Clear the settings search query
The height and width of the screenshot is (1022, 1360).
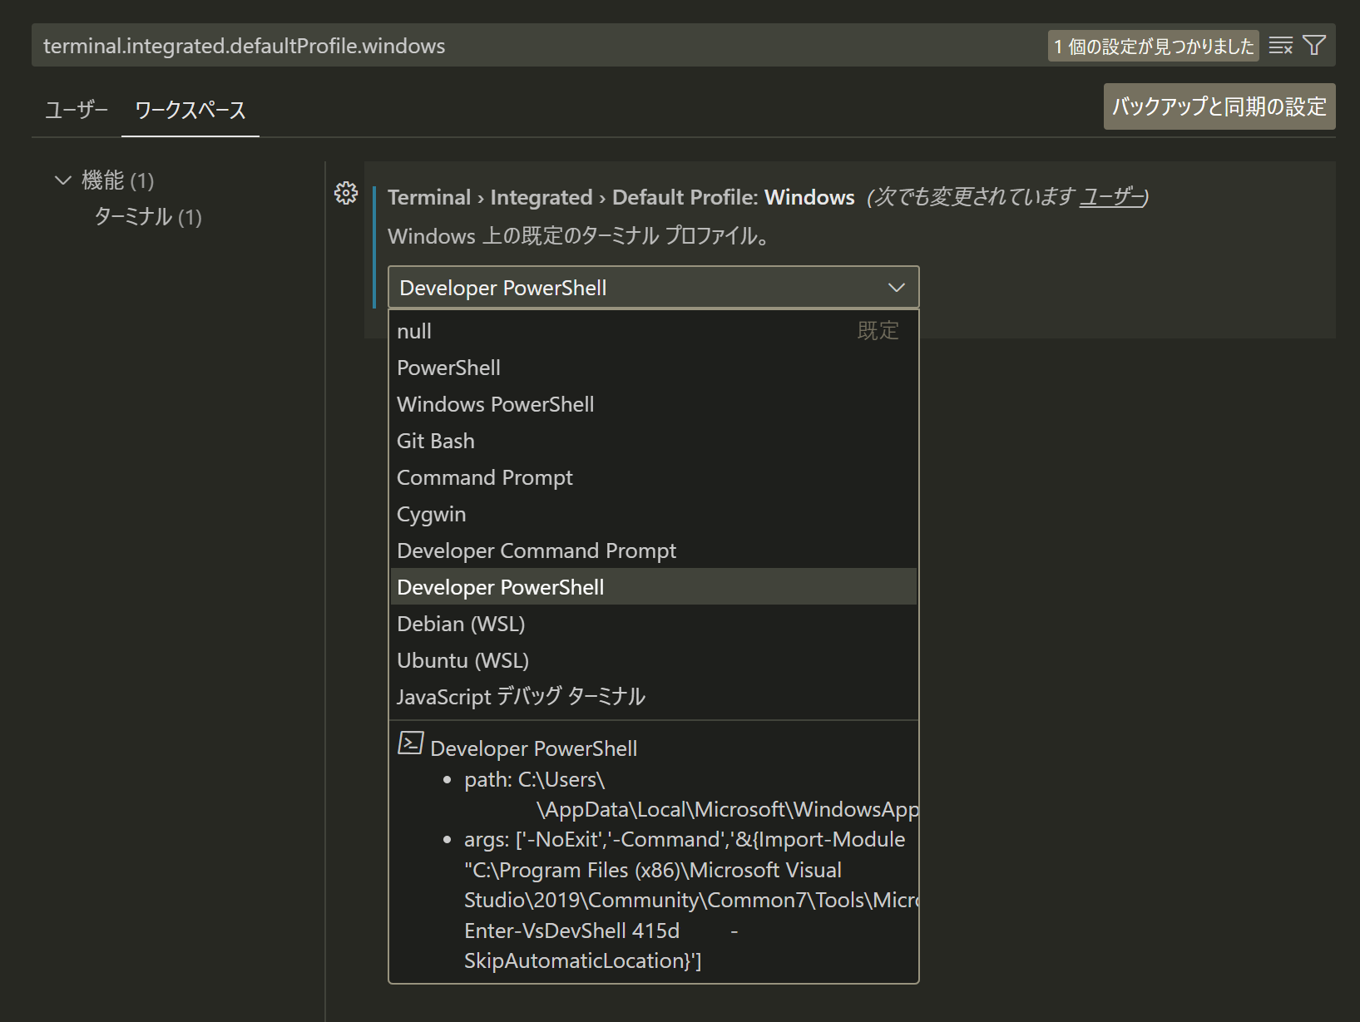point(1279,46)
